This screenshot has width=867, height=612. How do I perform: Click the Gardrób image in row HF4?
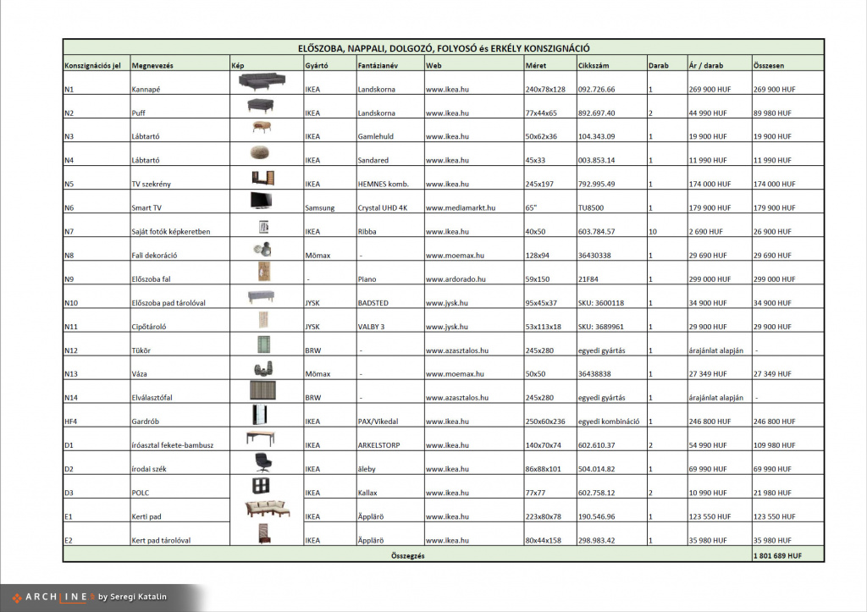click(x=259, y=415)
